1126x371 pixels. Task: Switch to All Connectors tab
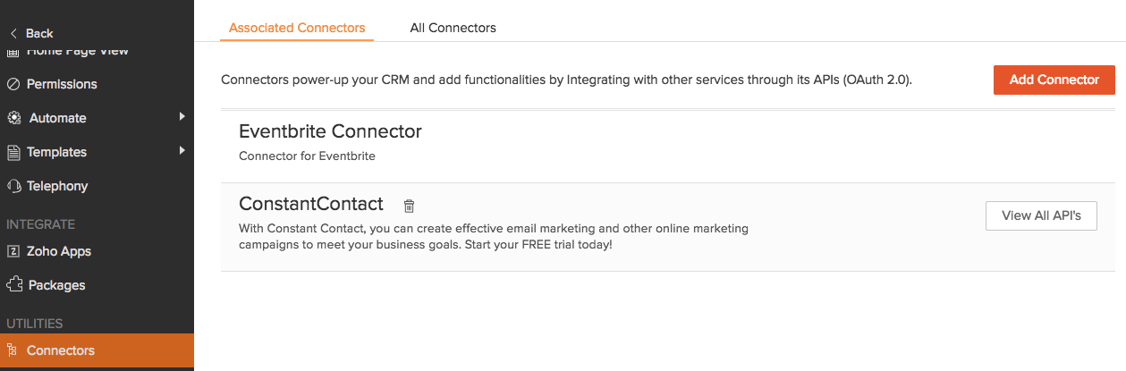tap(453, 28)
